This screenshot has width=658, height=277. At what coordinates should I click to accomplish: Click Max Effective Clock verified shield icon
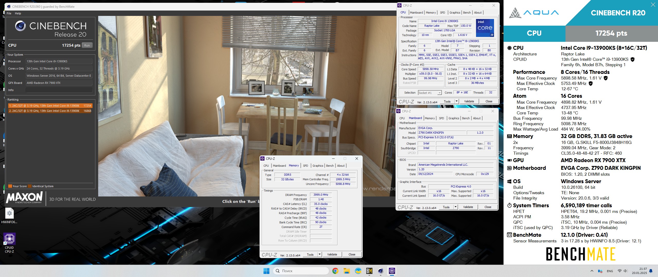(590, 84)
